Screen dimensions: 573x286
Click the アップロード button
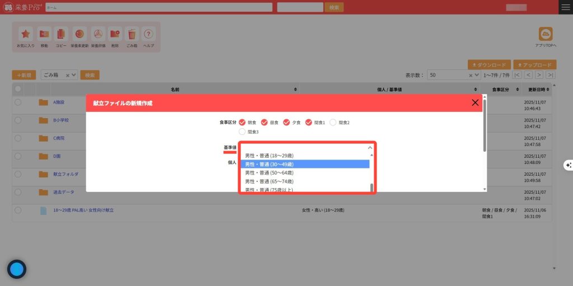click(534, 65)
